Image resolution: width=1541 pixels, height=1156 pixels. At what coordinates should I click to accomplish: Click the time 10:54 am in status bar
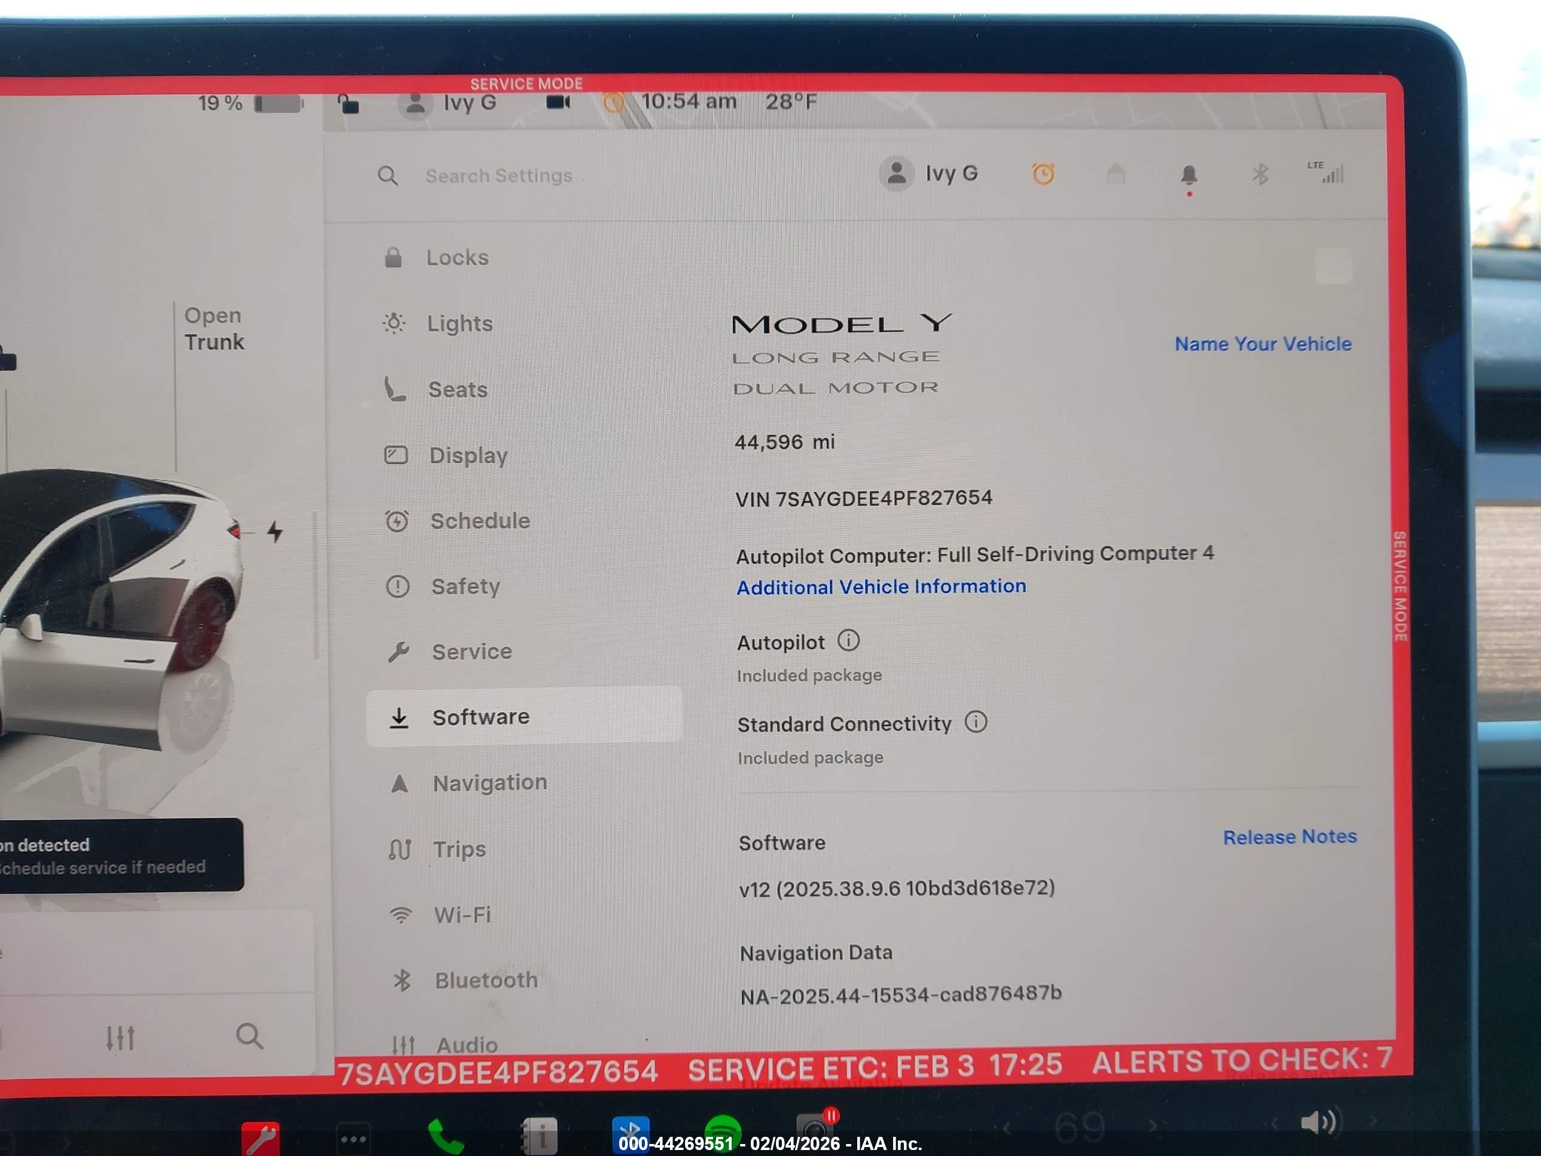point(689,102)
